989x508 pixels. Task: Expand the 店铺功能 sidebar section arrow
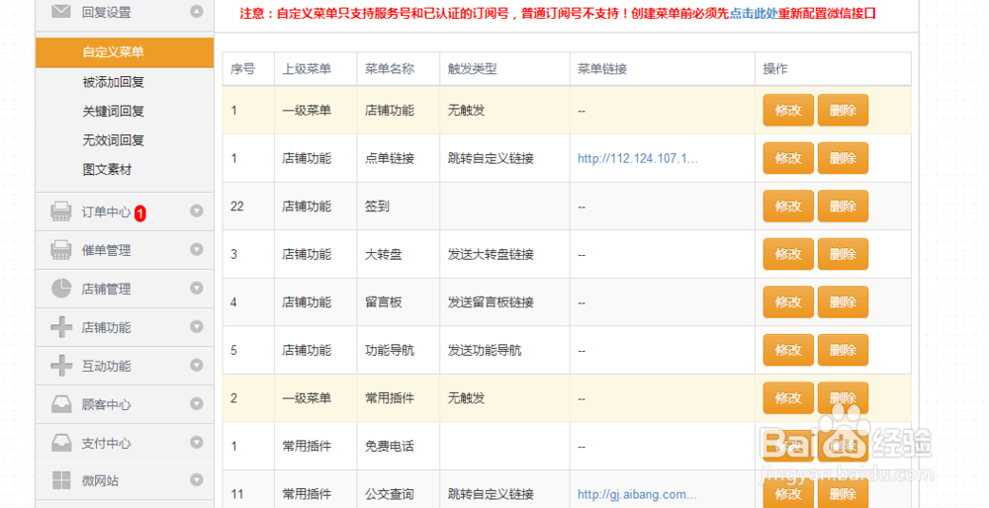click(x=197, y=326)
